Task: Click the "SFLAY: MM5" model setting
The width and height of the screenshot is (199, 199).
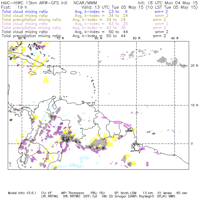Action: [166, 196]
